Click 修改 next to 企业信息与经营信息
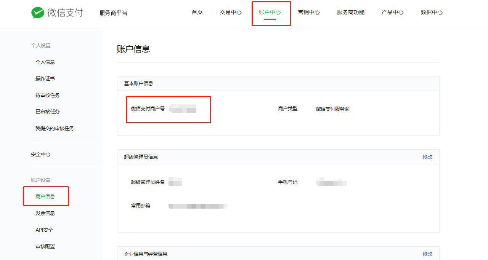Image resolution: width=488 pixels, height=260 pixels. pos(427,254)
